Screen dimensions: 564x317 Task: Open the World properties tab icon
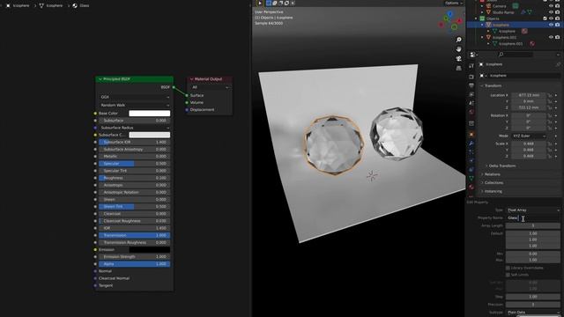[471, 112]
